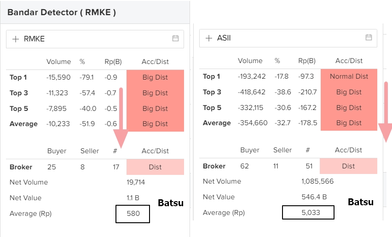Open the calendar icon in RMKE field
The height and width of the screenshot is (237, 392).
pos(175,39)
